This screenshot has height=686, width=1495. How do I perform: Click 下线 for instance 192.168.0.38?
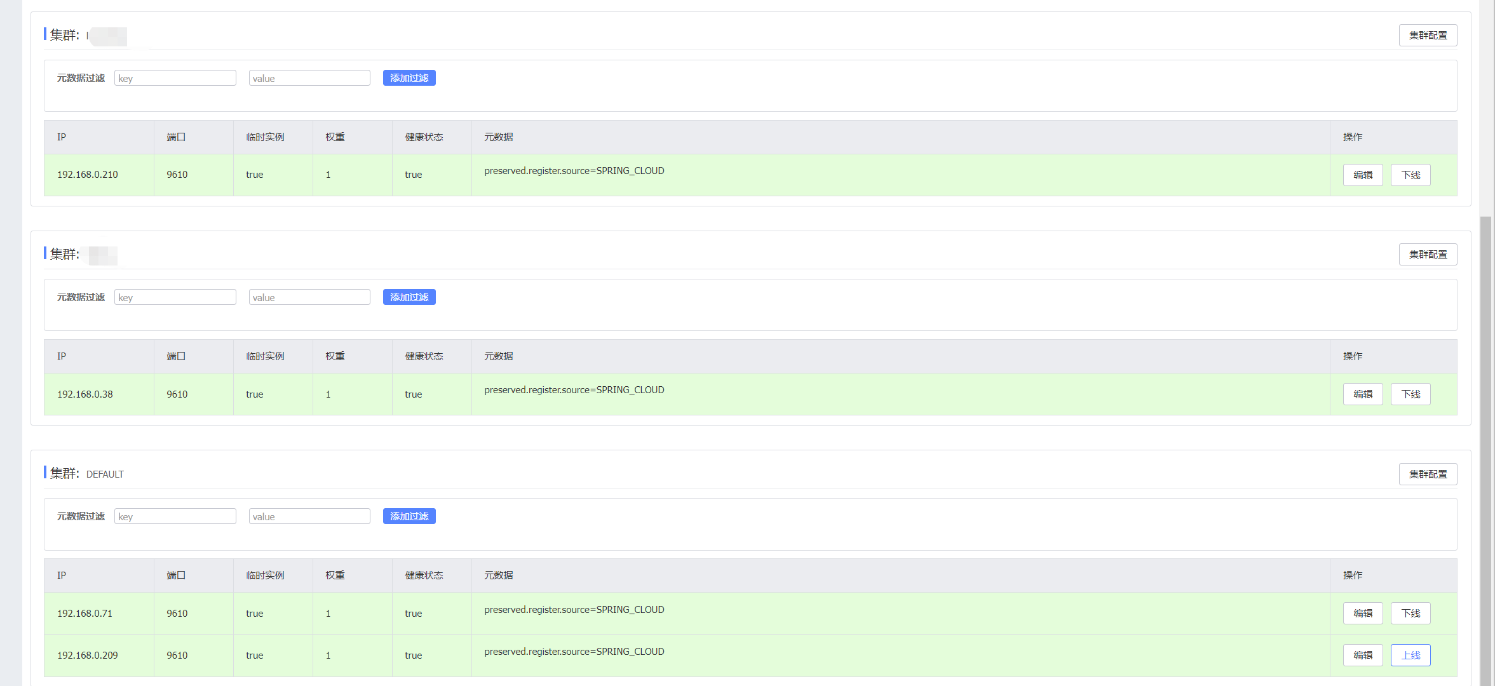point(1410,394)
